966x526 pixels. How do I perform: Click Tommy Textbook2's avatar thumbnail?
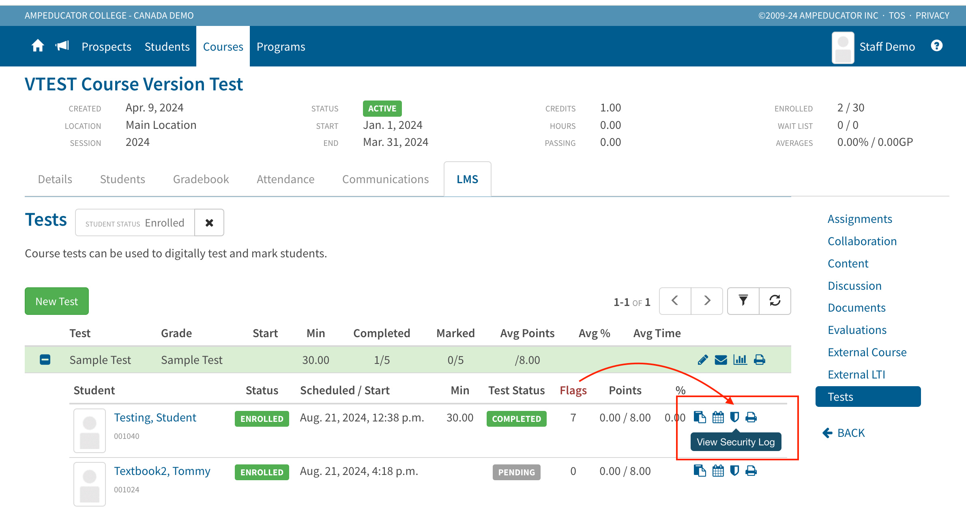pyautogui.click(x=90, y=484)
